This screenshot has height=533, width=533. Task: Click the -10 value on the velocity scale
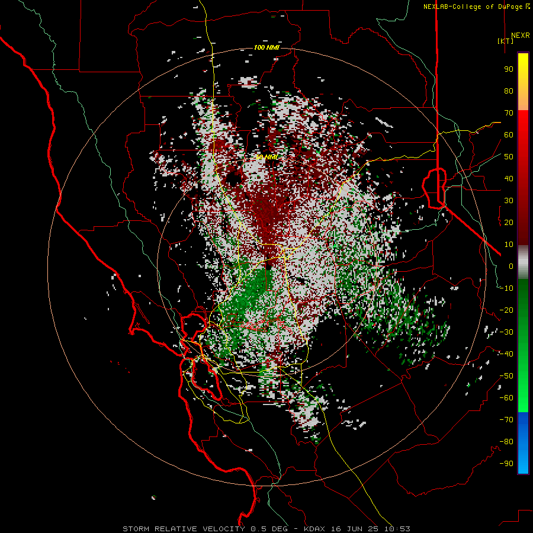pos(506,288)
